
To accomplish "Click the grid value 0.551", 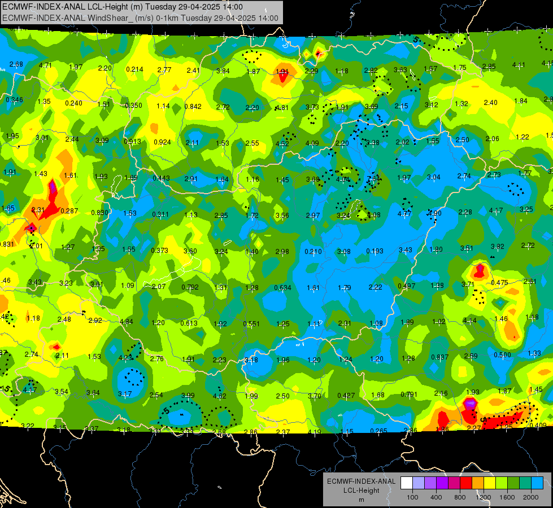I will click(251, 323).
